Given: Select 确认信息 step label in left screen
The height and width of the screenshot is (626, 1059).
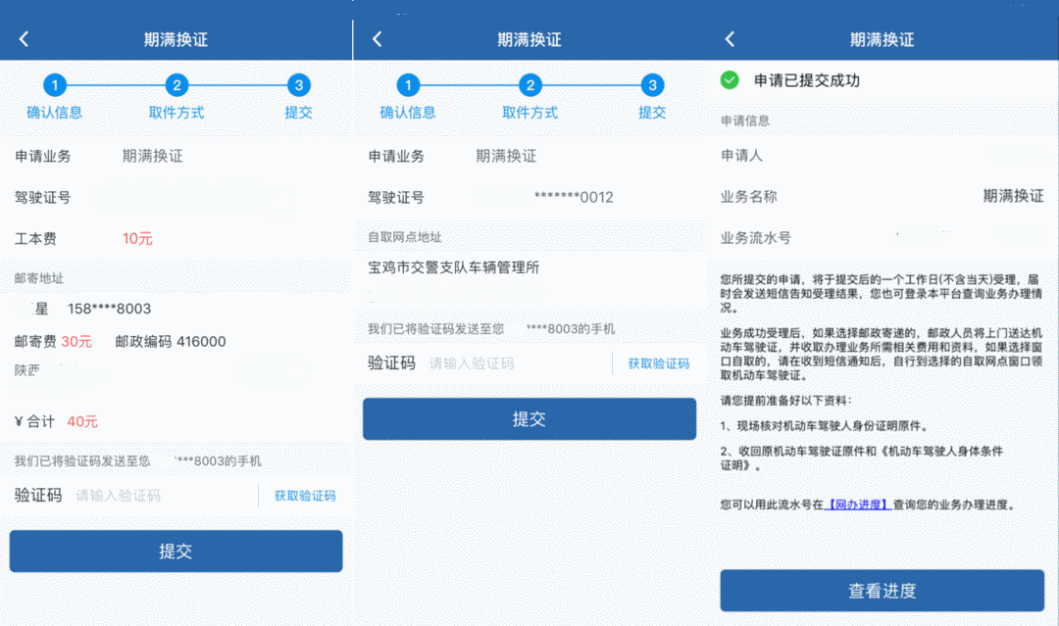Looking at the screenshot, I should (x=55, y=113).
